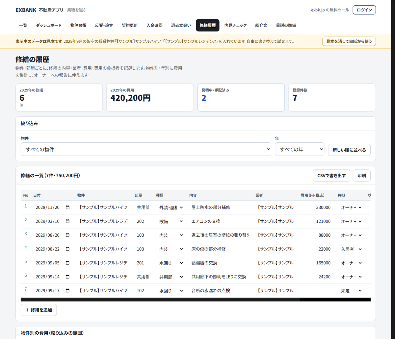Click the 日付 column header
The image size is (395, 339).
[37, 195]
